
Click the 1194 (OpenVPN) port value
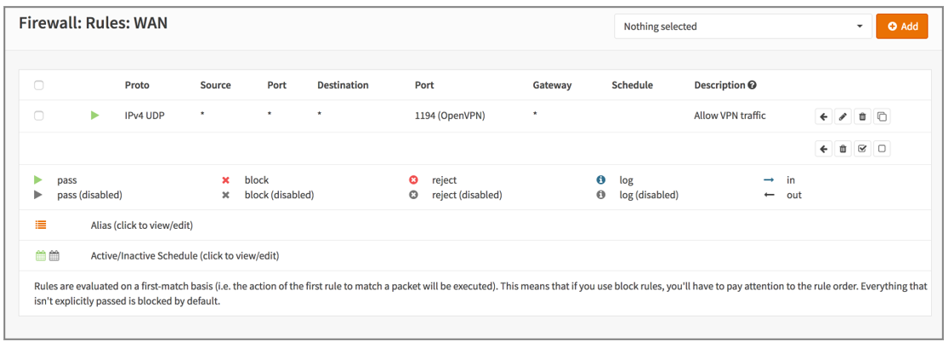tap(449, 116)
